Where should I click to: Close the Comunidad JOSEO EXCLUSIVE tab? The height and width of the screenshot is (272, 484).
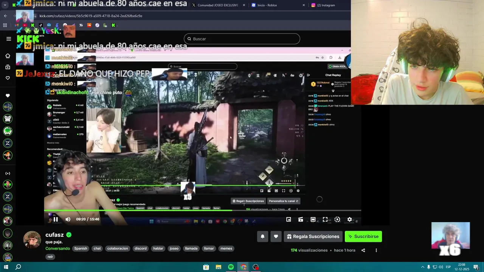click(x=244, y=5)
